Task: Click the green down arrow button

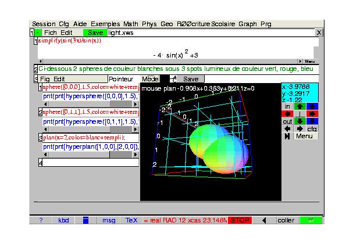Action: [x=299, y=121]
